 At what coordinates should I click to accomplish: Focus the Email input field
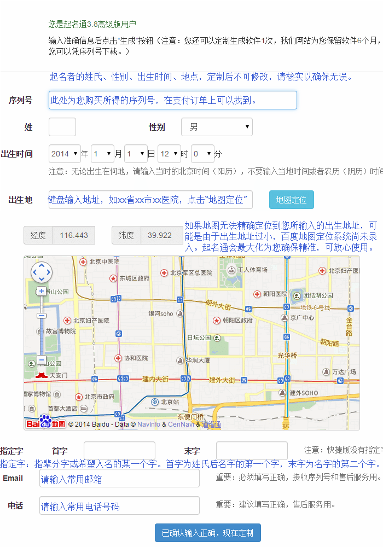point(119,479)
